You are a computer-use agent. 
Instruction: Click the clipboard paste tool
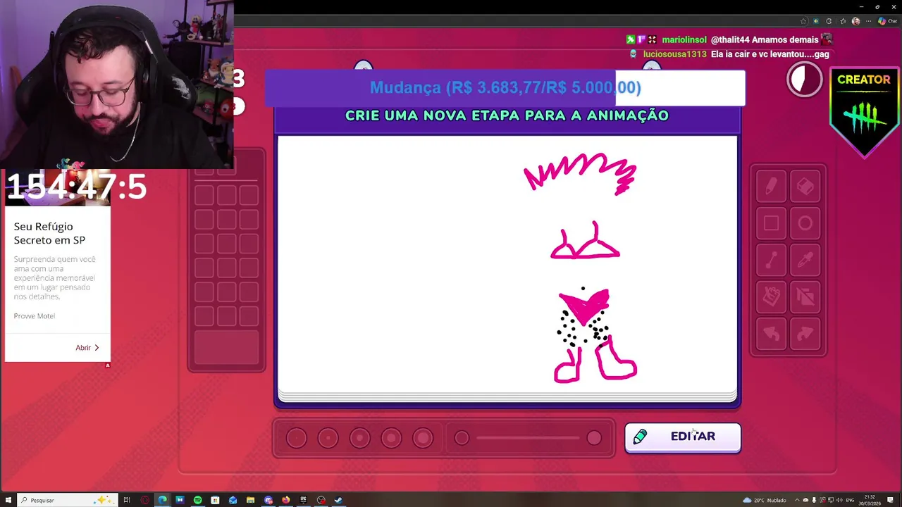pos(771,296)
